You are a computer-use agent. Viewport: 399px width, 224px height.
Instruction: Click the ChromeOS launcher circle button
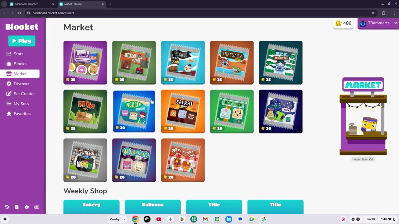pos(5,219)
